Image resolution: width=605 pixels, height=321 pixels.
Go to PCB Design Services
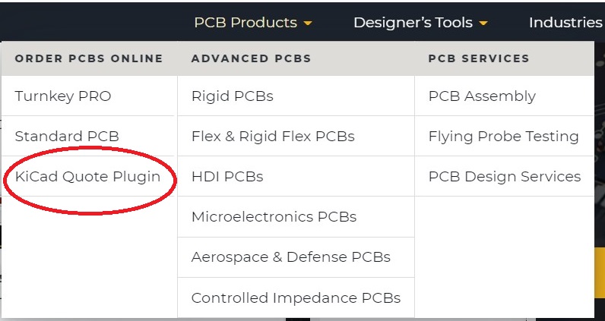(504, 177)
